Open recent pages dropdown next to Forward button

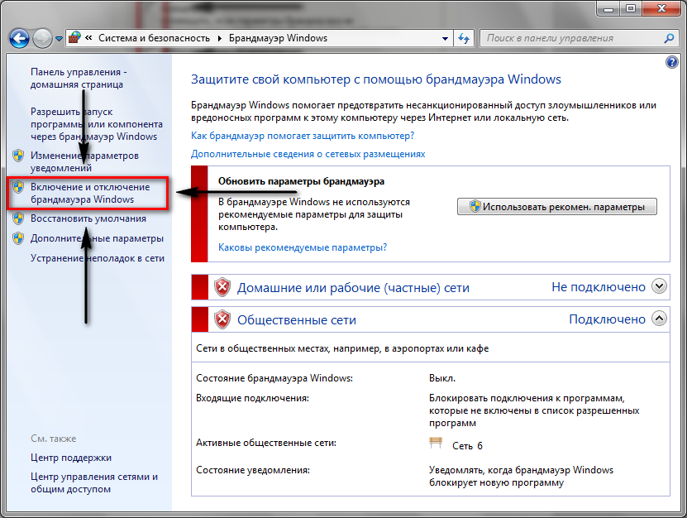pyautogui.click(x=60, y=39)
